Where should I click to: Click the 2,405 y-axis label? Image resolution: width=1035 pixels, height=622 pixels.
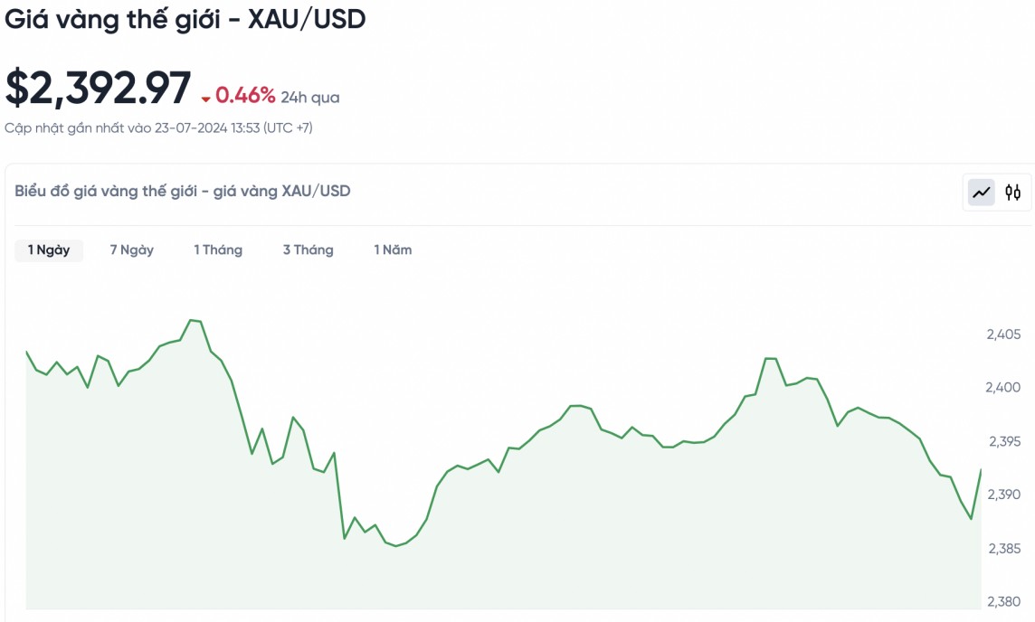point(1003,335)
